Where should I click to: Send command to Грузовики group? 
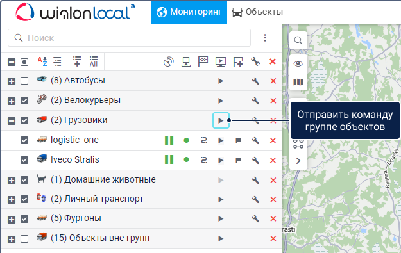point(221,120)
